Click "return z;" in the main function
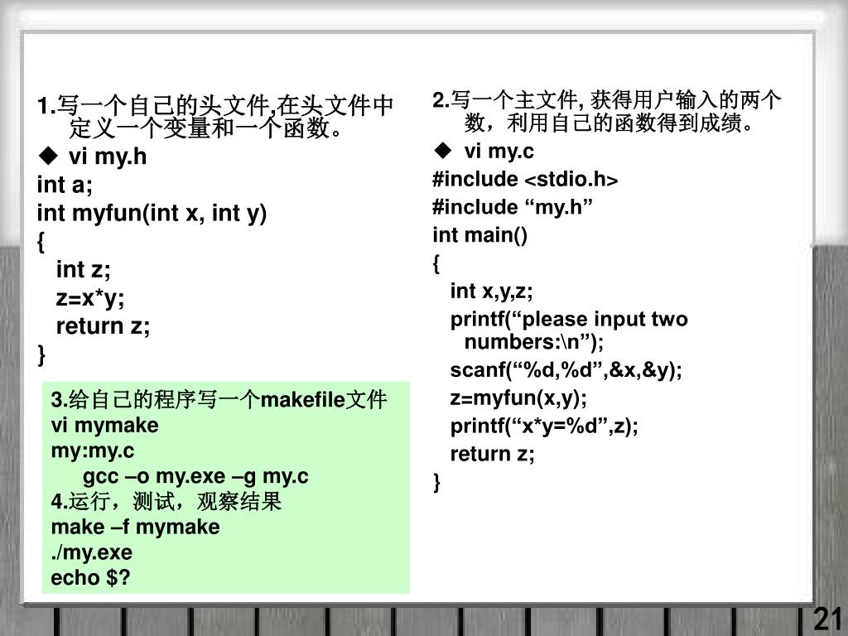 [492, 454]
